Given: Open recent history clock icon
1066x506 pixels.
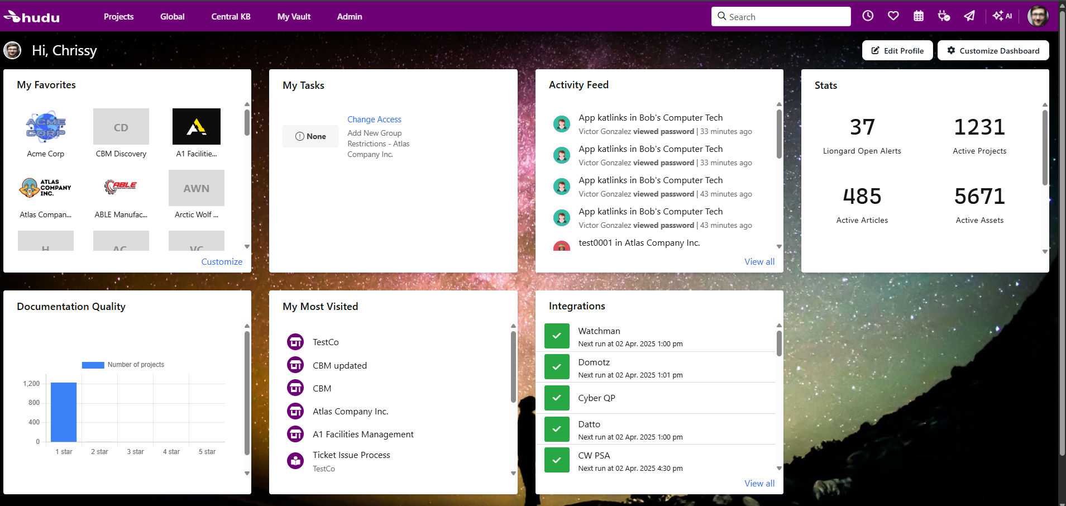Looking at the screenshot, I should pyautogui.click(x=868, y=16).
